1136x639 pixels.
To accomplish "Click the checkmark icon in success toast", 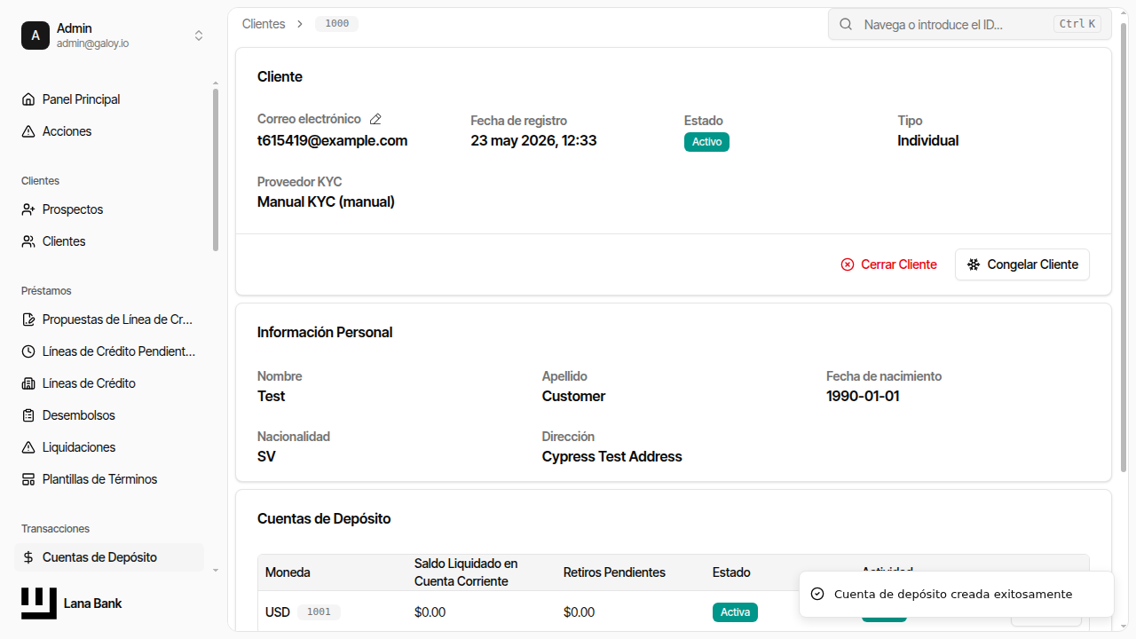I will pos(817,594).
